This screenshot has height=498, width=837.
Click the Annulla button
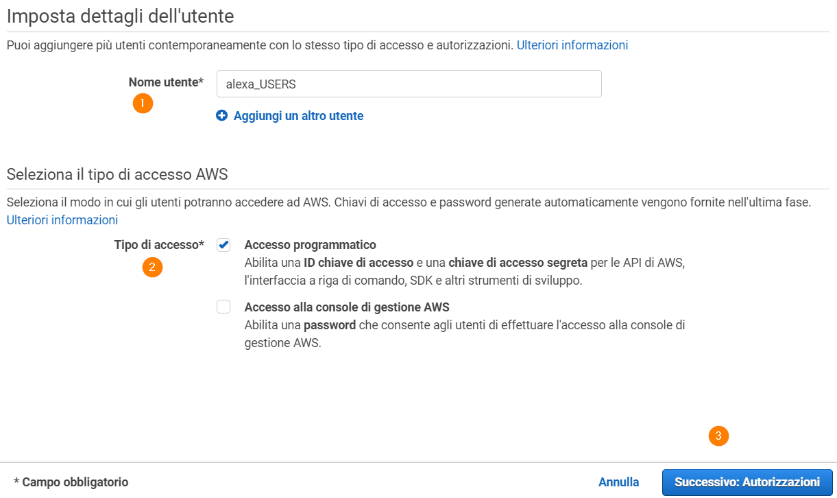pyautogui.click(x=619, y=482)
